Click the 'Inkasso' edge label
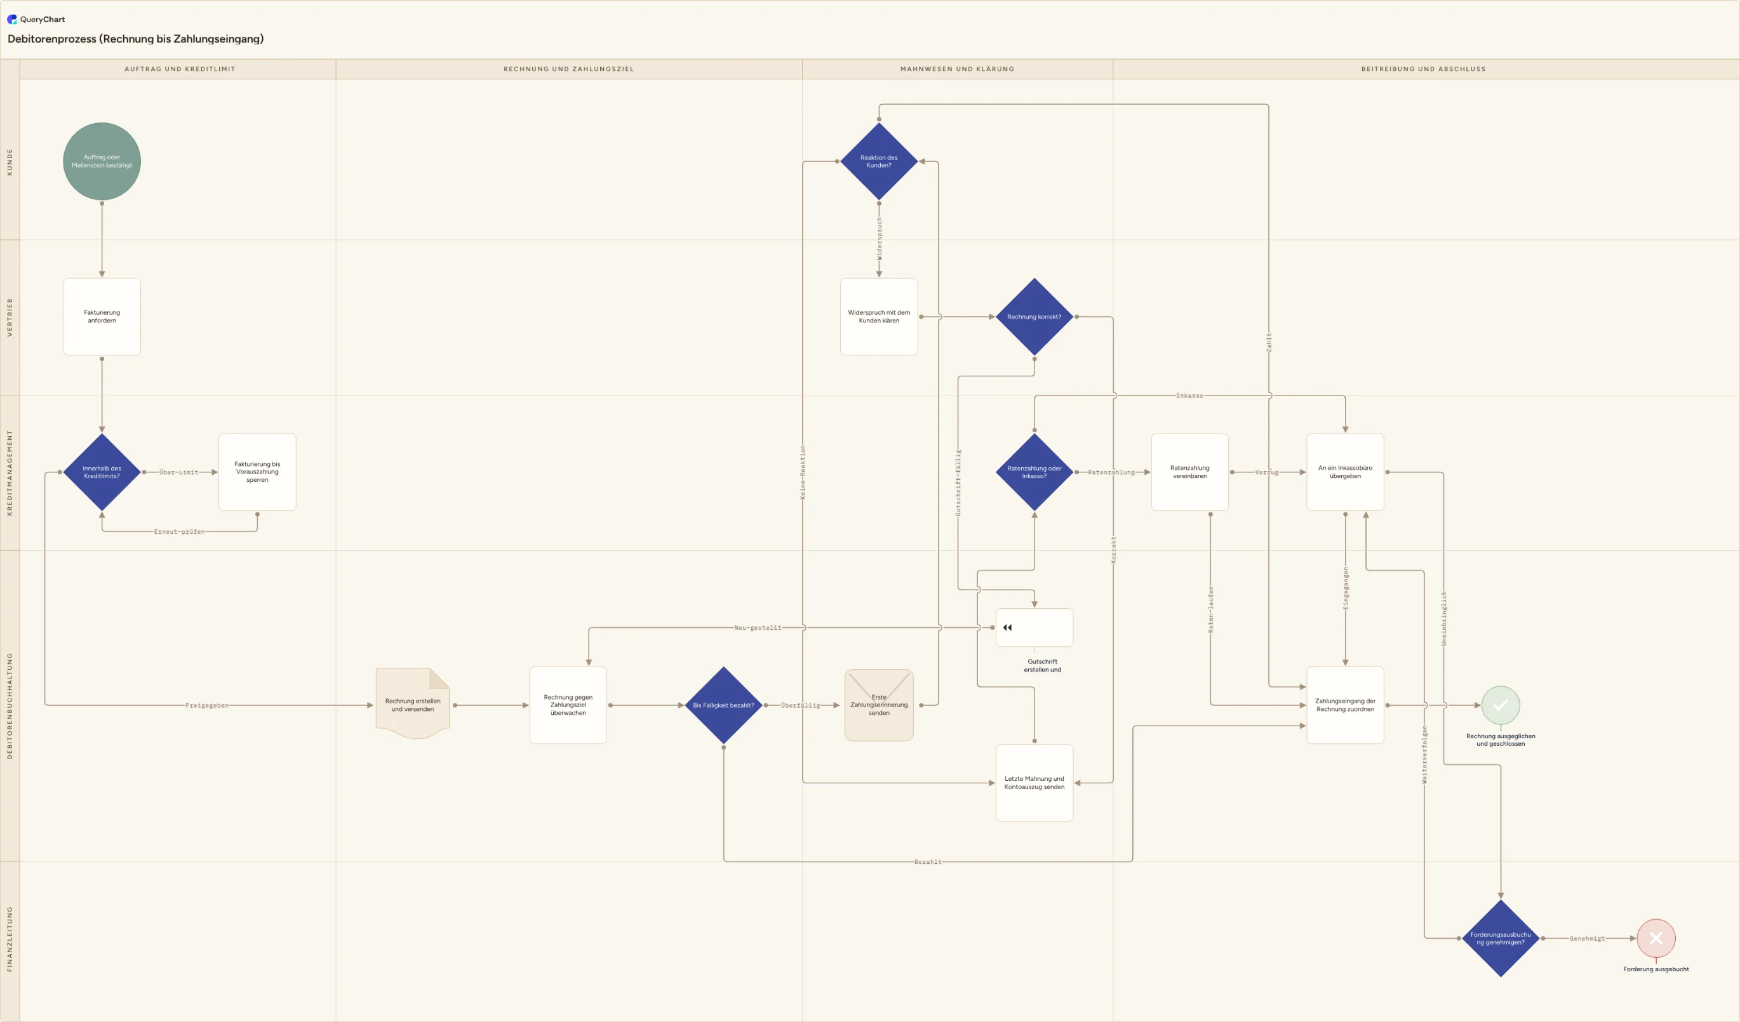1740x1022 pixels. [1189, 395]
